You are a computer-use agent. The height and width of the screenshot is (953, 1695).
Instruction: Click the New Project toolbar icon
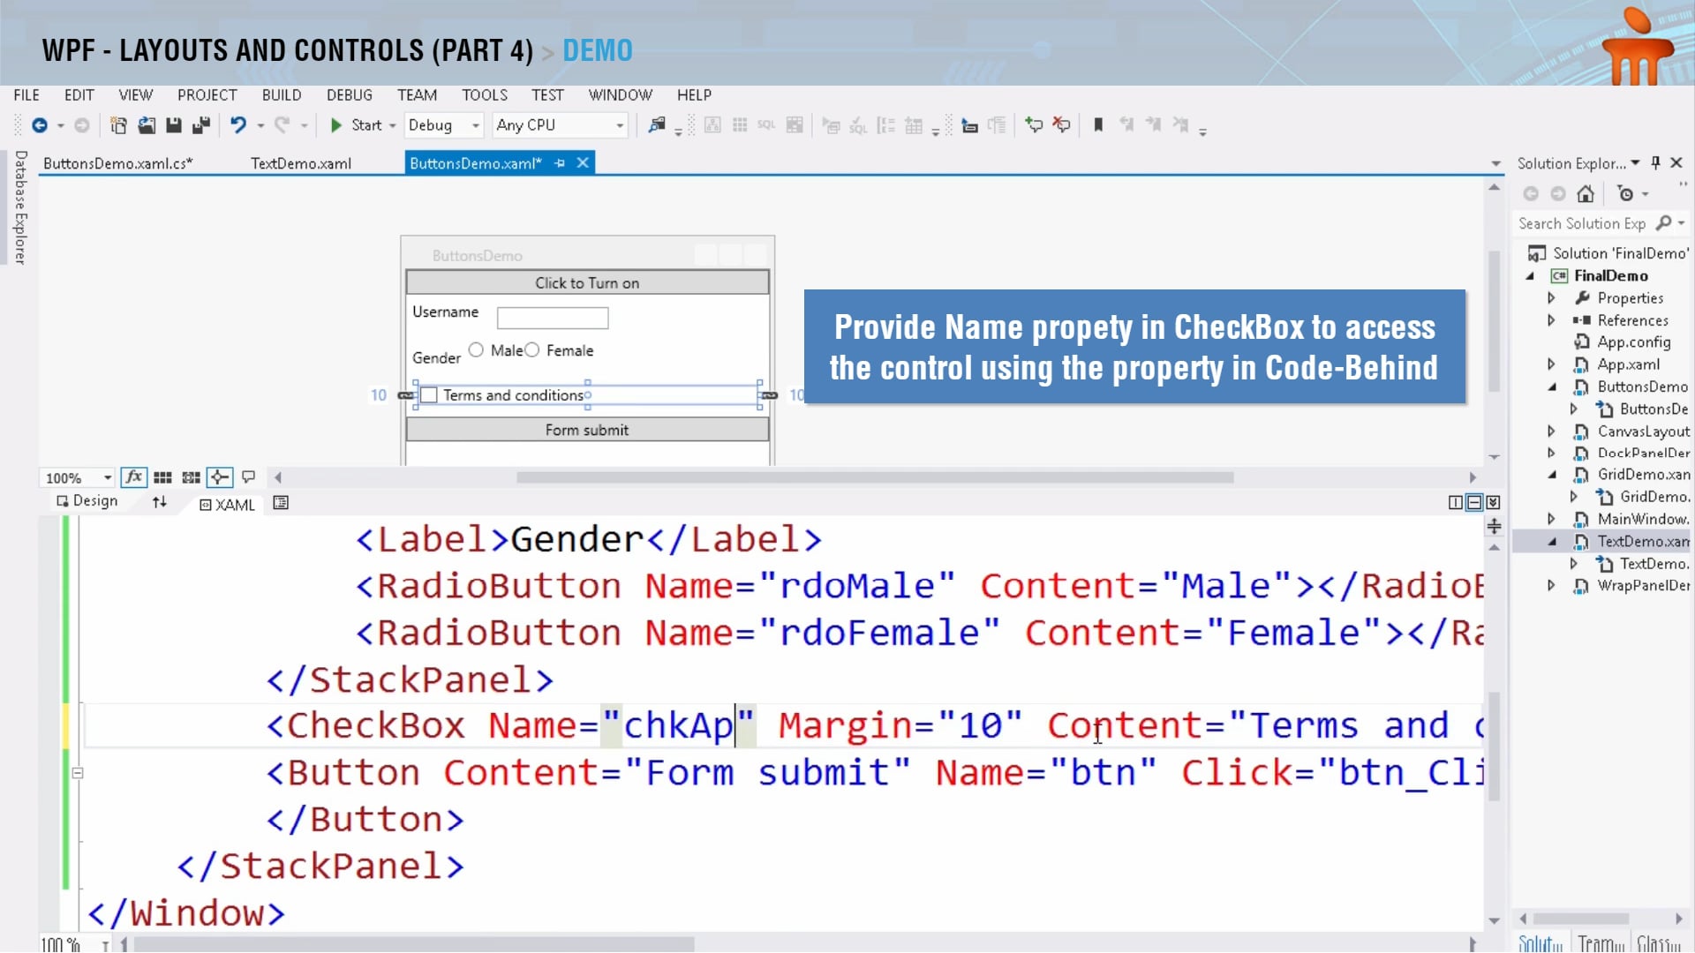tap(117, 125)
